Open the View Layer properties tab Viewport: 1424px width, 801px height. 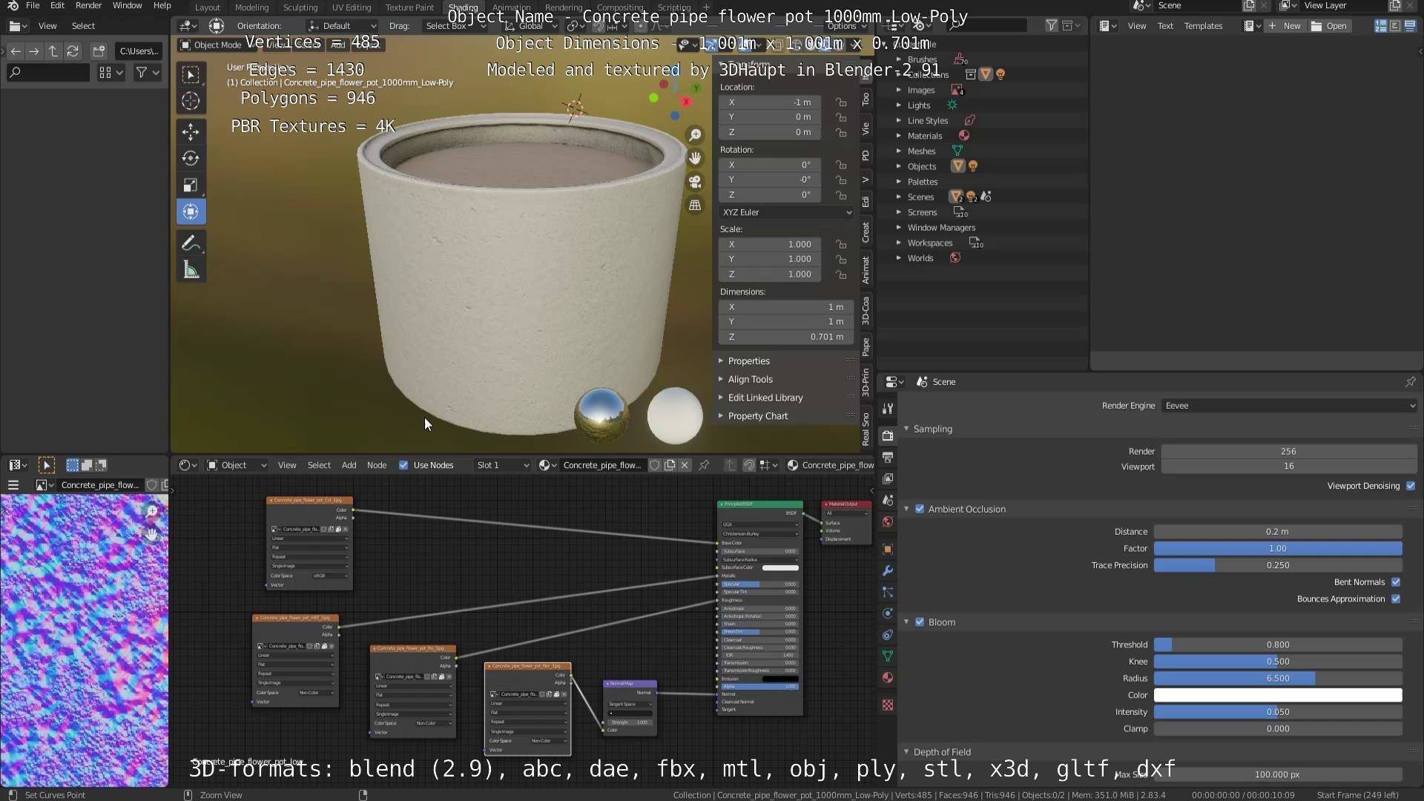(888, 479)
